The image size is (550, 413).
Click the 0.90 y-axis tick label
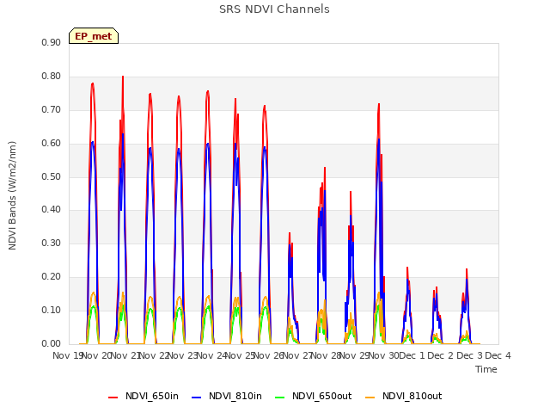click(x=51, y=42)
